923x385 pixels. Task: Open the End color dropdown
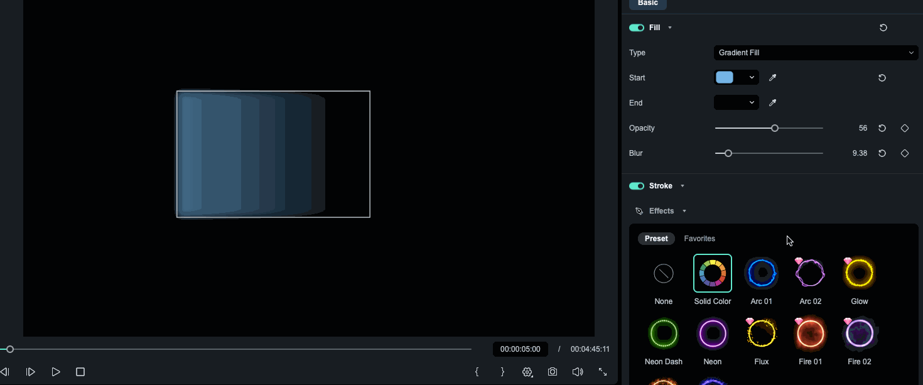[x=737, y=103]
